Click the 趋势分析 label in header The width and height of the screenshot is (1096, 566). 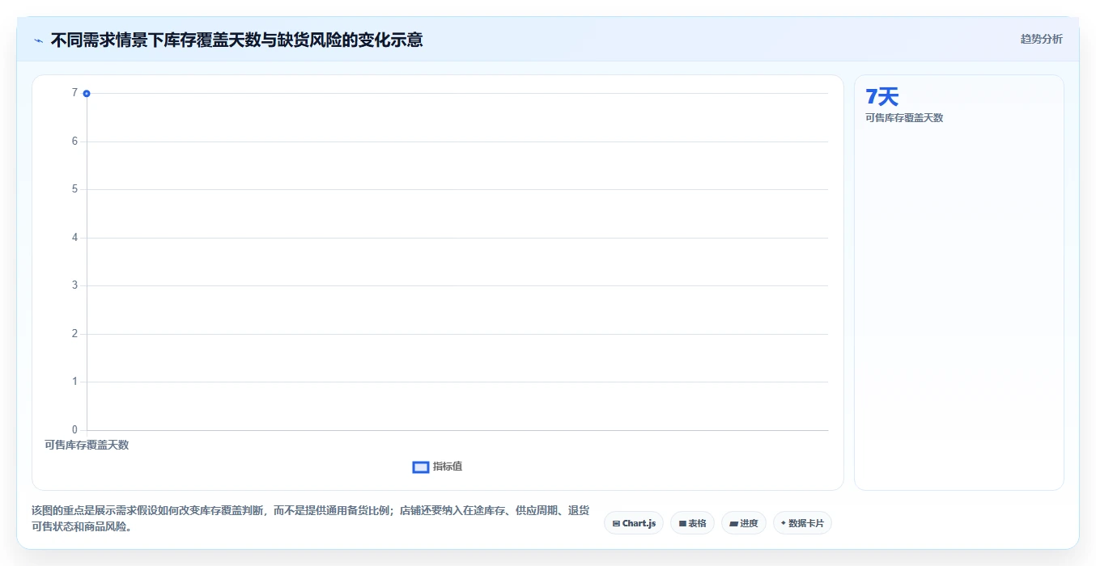pos(1041,39)
